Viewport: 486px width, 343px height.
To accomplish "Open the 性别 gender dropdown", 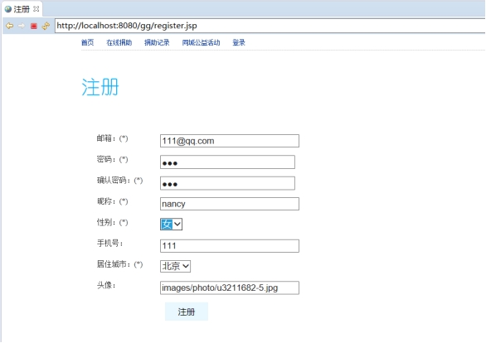I will [x=171, y=225].
